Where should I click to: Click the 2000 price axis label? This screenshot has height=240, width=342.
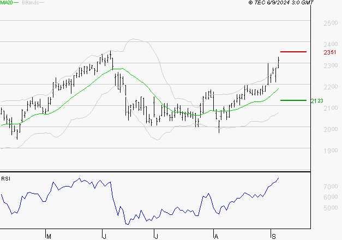point(331,129)
